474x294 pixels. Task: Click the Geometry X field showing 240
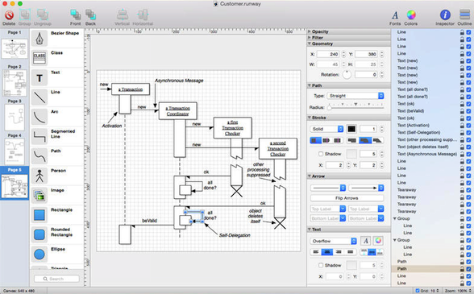tap(328, 55)
